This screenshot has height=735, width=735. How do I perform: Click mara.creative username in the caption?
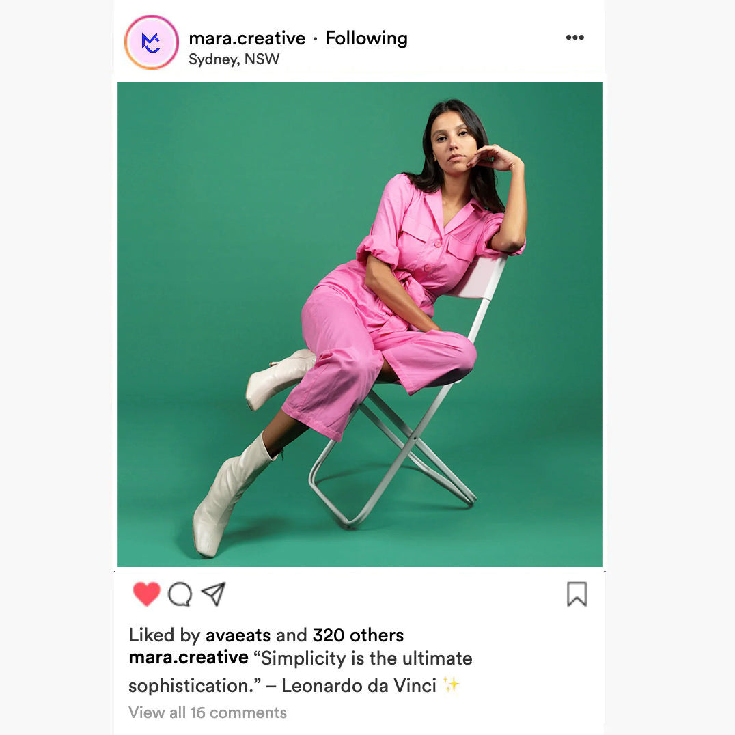tap(189, 657)
